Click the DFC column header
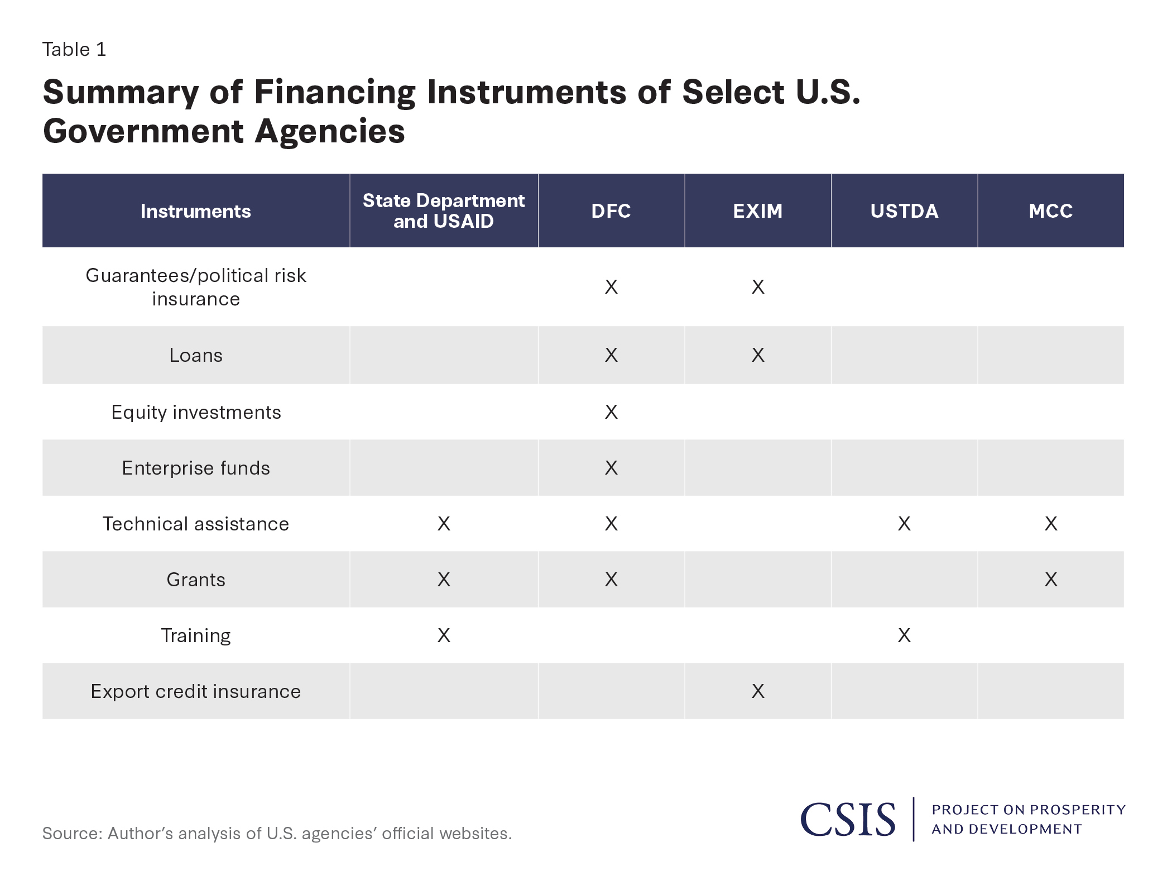 611,211
